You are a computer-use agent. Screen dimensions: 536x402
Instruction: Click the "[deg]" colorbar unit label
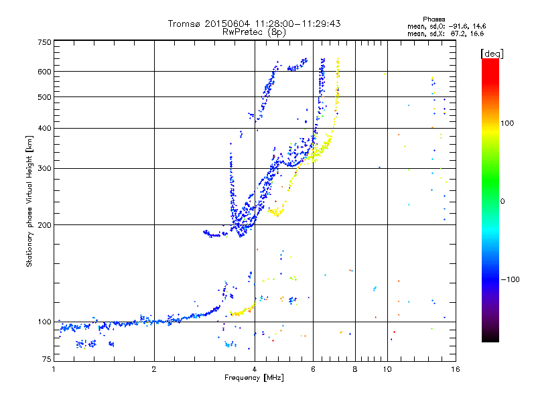pos(492,54)
